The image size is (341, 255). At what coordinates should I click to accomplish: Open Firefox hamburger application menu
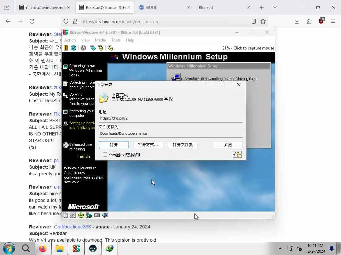click(x=333, y=21)
